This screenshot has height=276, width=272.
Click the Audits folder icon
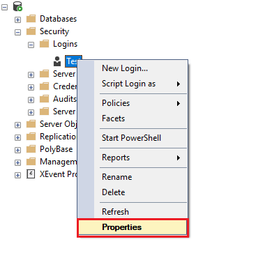tap(44, 99)
